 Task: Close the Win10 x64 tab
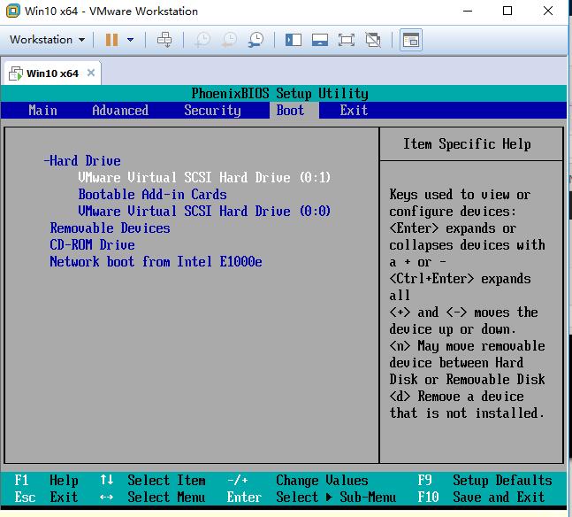tap(91, 73)
